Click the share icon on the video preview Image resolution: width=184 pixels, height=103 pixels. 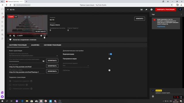click(x=25, y=17)
